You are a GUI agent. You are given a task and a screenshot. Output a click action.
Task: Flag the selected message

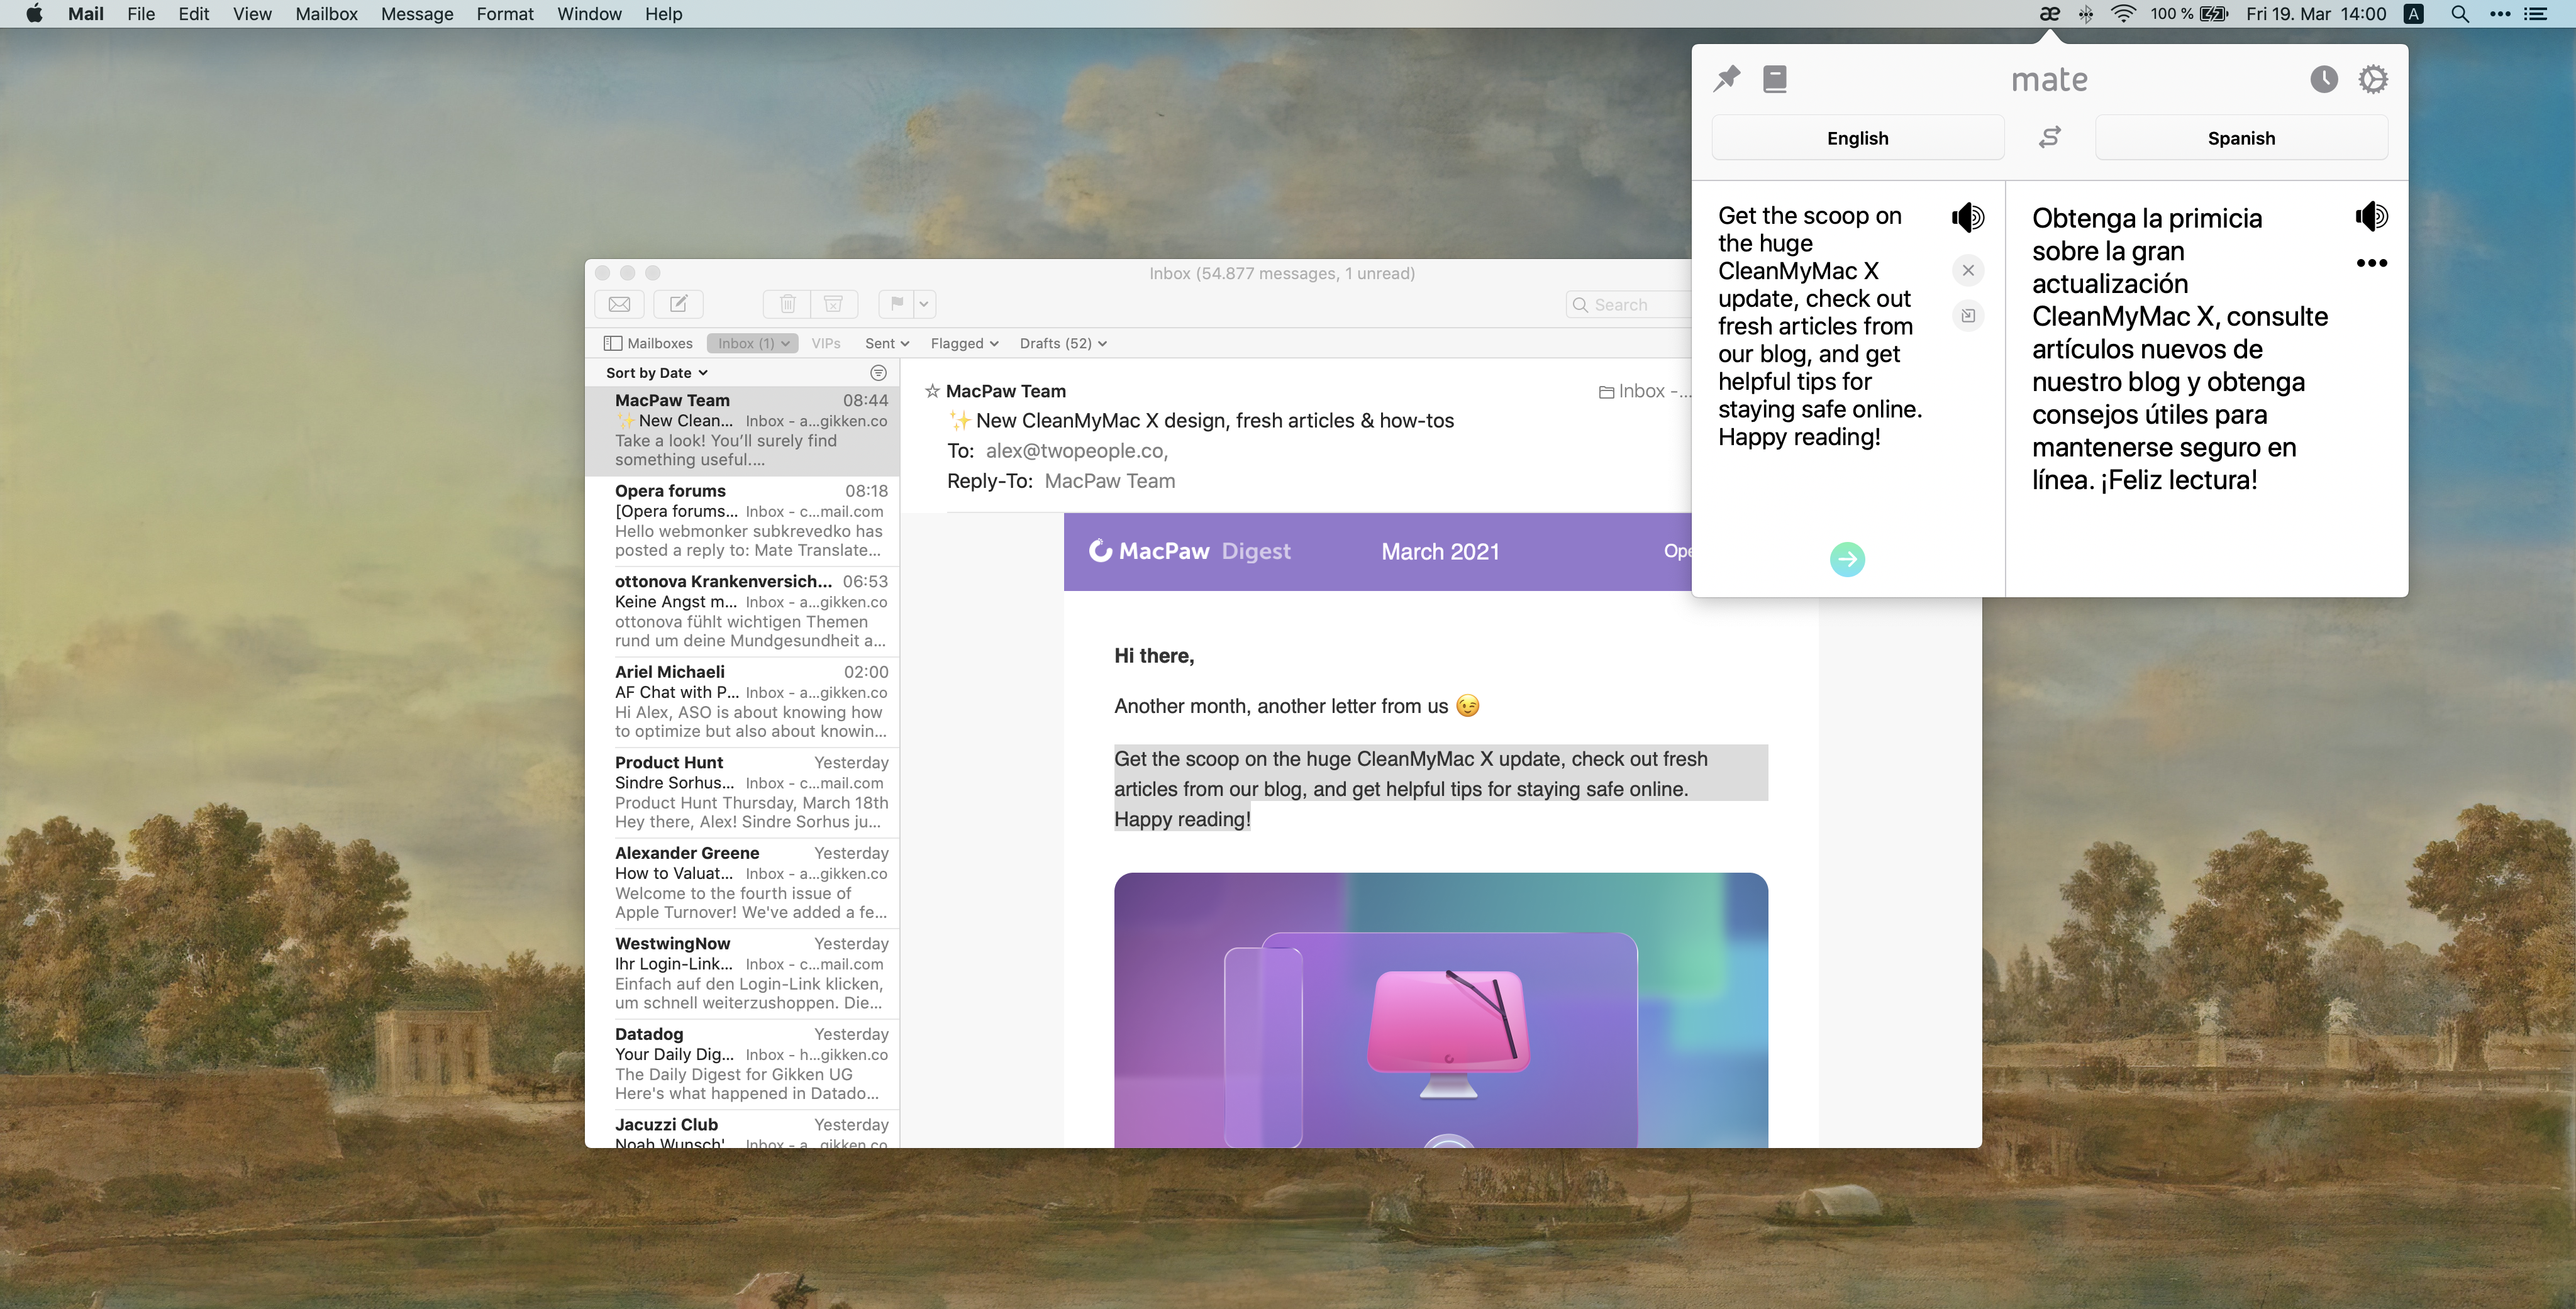coord(896,304)
